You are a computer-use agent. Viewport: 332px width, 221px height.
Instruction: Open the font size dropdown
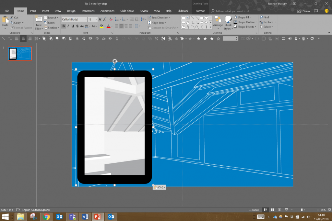pyautogui.click(x=96, y=19)
